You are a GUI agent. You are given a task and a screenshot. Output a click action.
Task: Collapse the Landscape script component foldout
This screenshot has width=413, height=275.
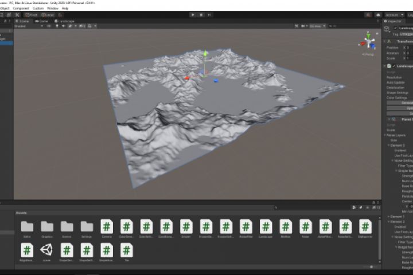[384, 66]
